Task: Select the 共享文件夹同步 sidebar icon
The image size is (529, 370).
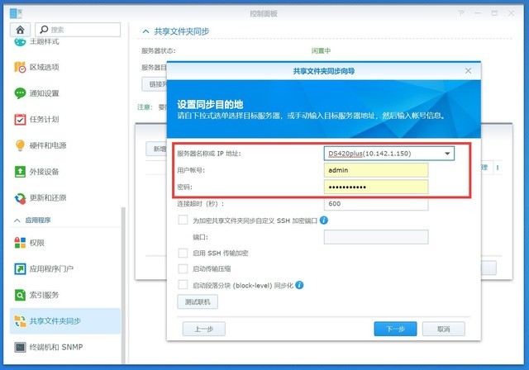Action: click(20, 321)
